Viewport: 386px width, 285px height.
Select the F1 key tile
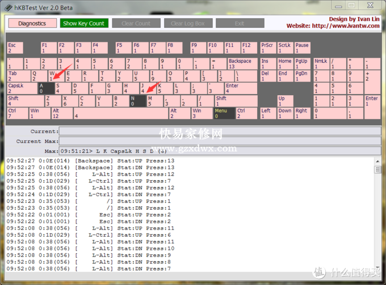[49, 48]
